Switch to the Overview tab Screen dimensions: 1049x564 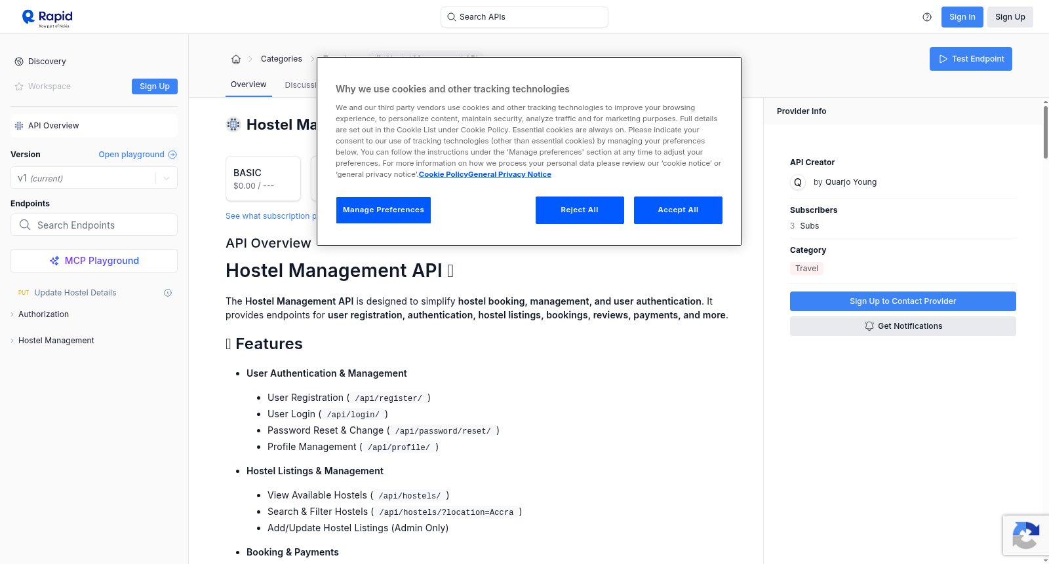248,85
